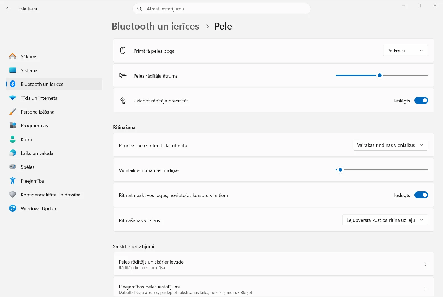Click the back arrow icon

(x=8, y=9)
